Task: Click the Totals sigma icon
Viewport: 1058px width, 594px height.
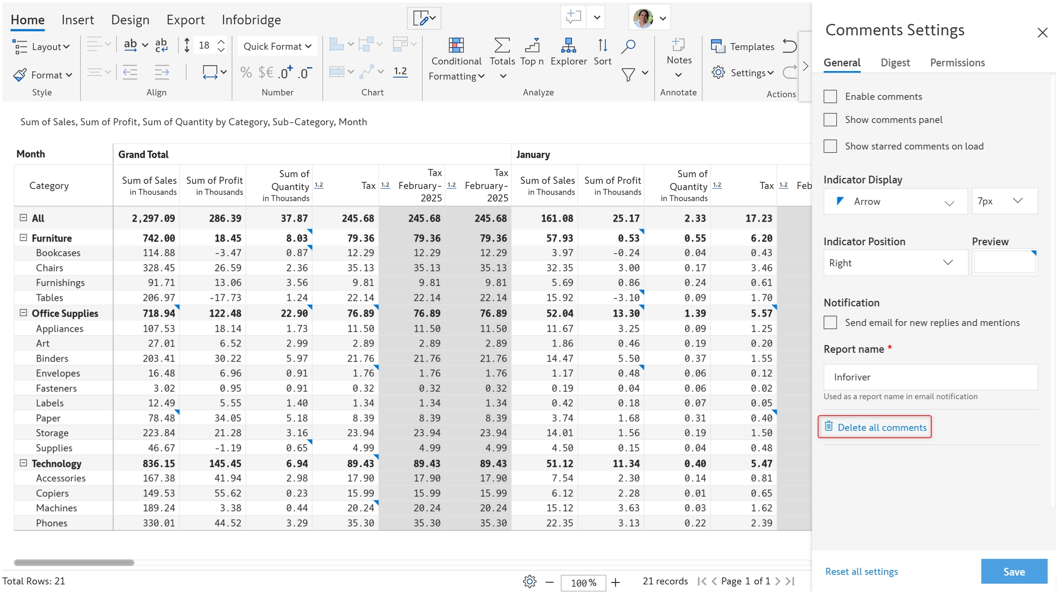Action: click(x=501, y=46)
